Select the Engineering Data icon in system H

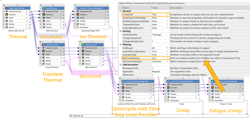168,85
